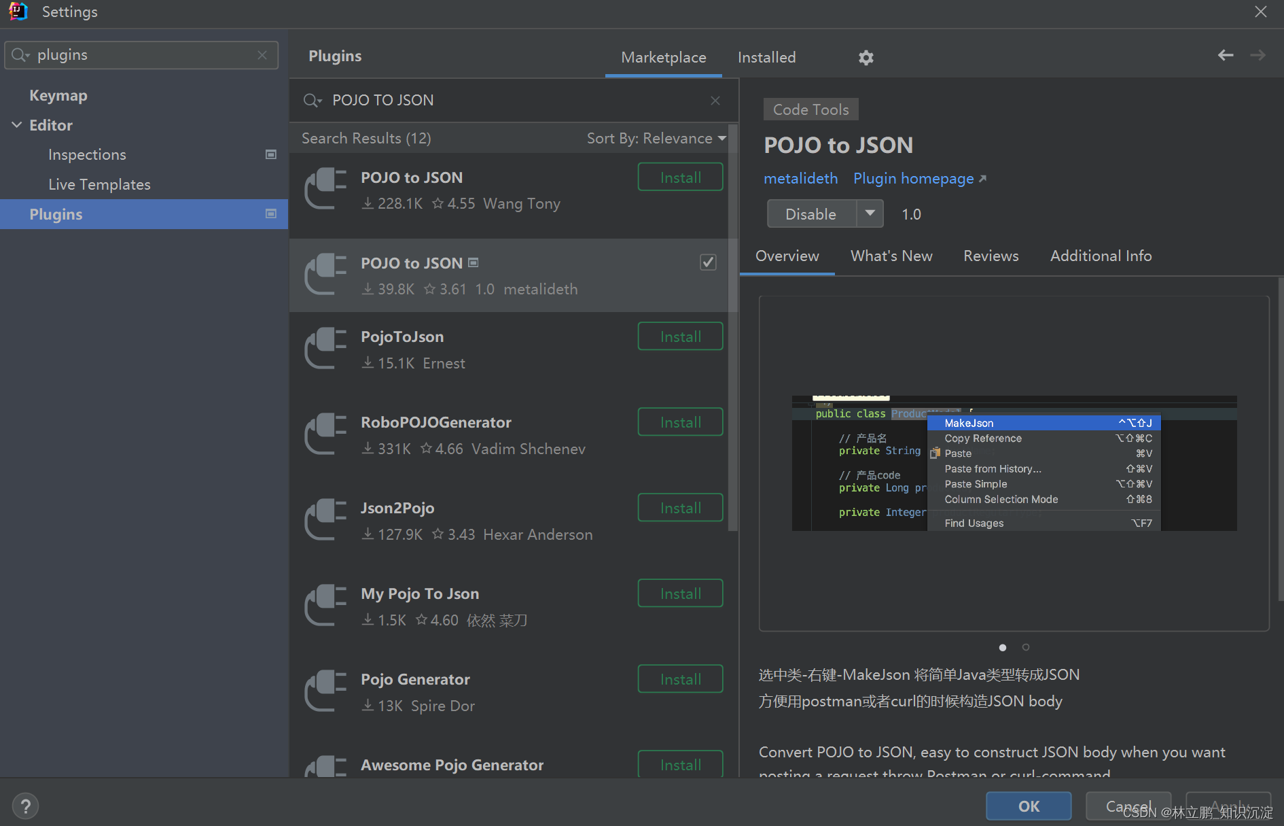Select Keymap in the settings tree
The width and height of the screenshot is (1284, 826).
58,96
